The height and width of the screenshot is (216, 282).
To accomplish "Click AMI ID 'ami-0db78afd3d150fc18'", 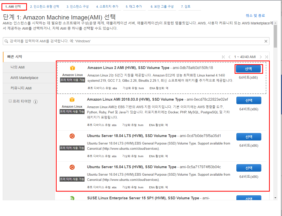I will tap(193, 68).
